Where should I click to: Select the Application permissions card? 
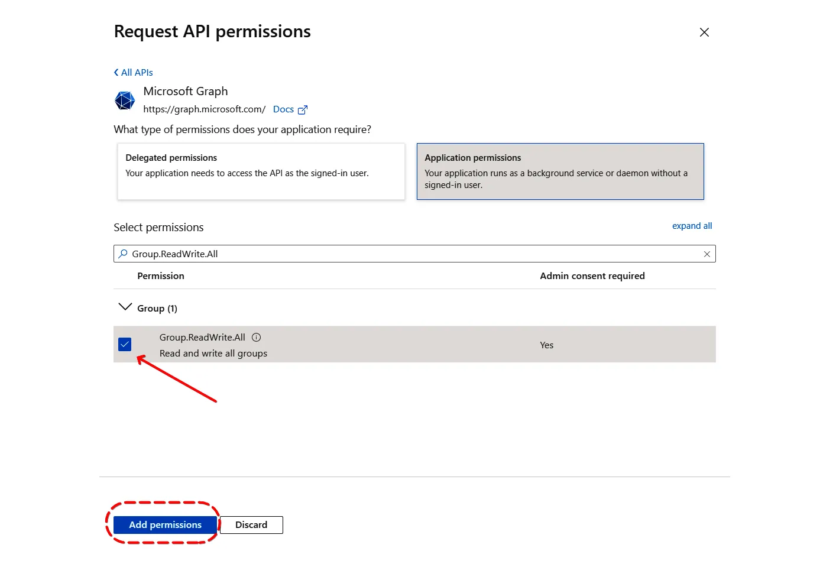click(x=560, y=171)
